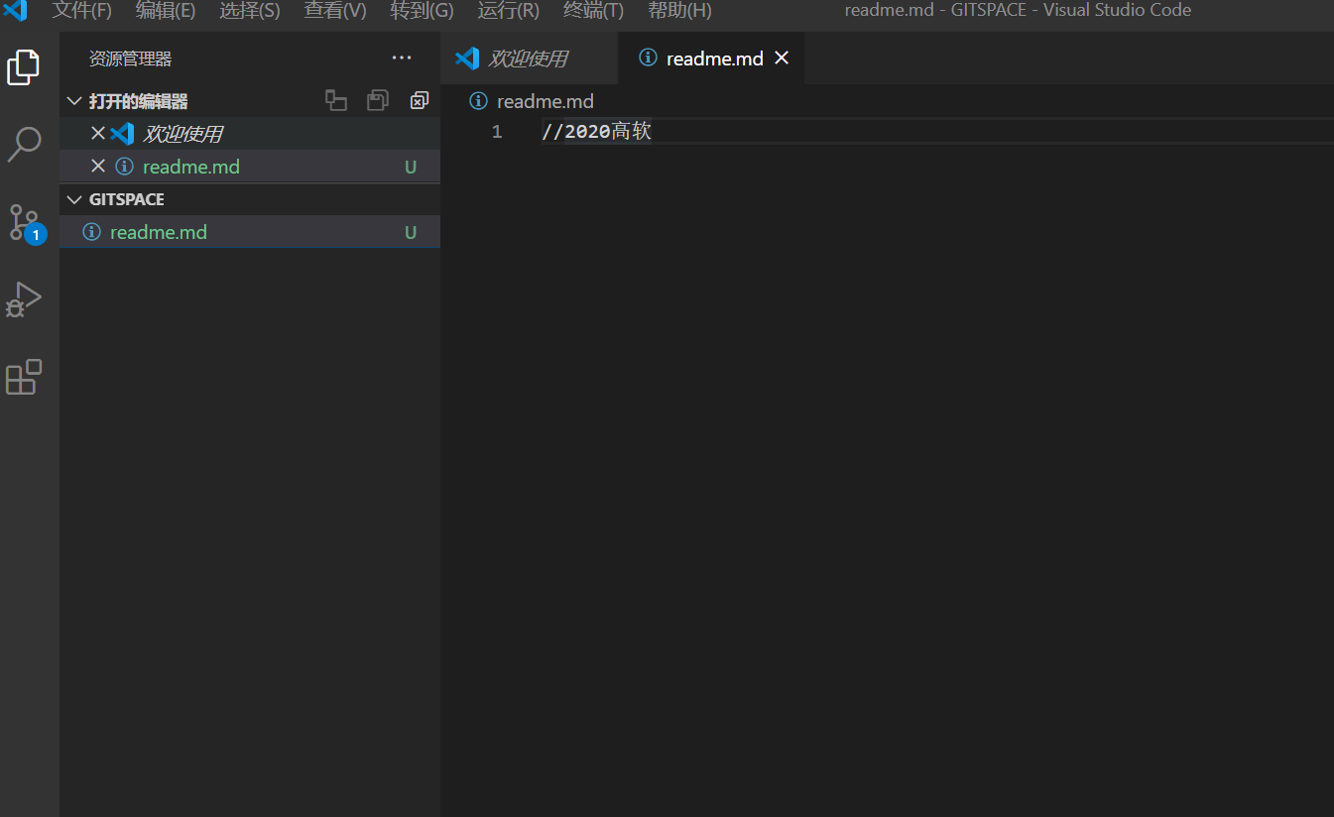Close readme.md in the open editors list
Screen dimensions: 1334x817
click(x=98, y=166)
